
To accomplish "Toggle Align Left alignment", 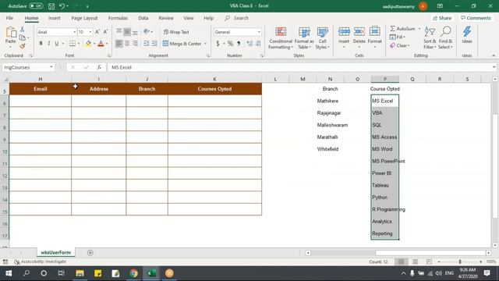I will (119, 44).
